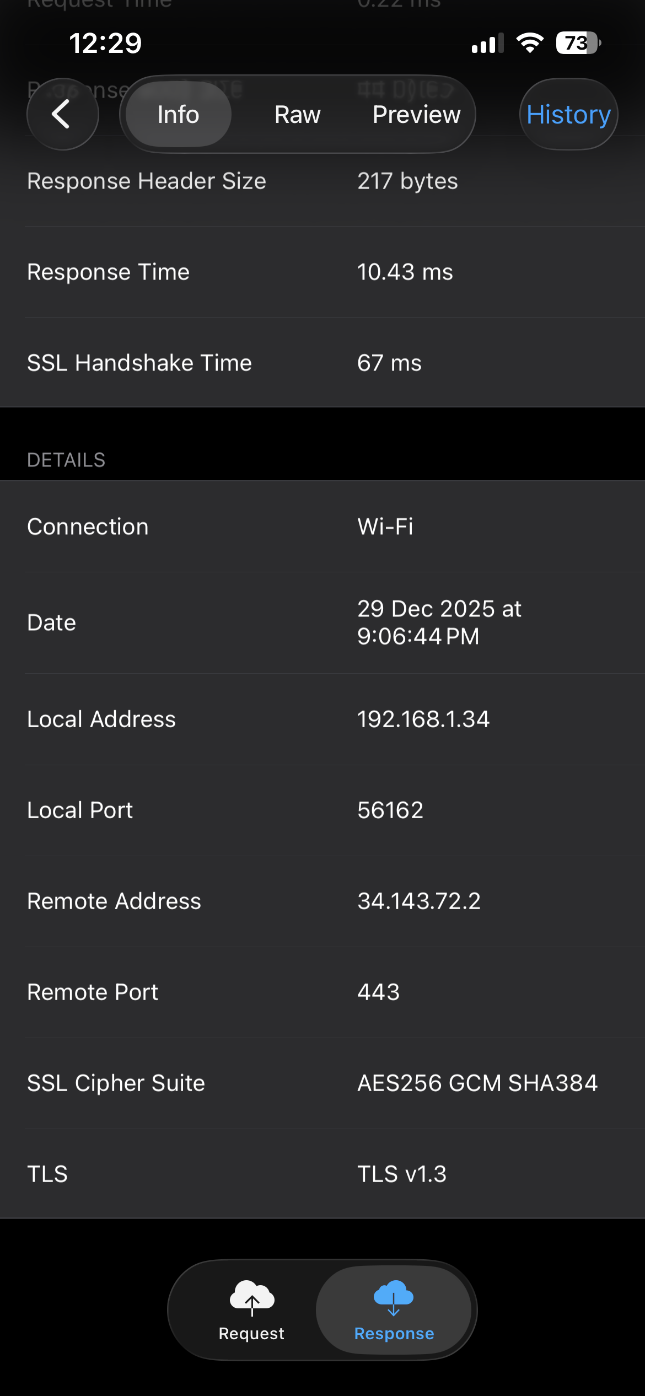645x1396 pixels.
Task: Open the History panel
Action: coord(568,114)
